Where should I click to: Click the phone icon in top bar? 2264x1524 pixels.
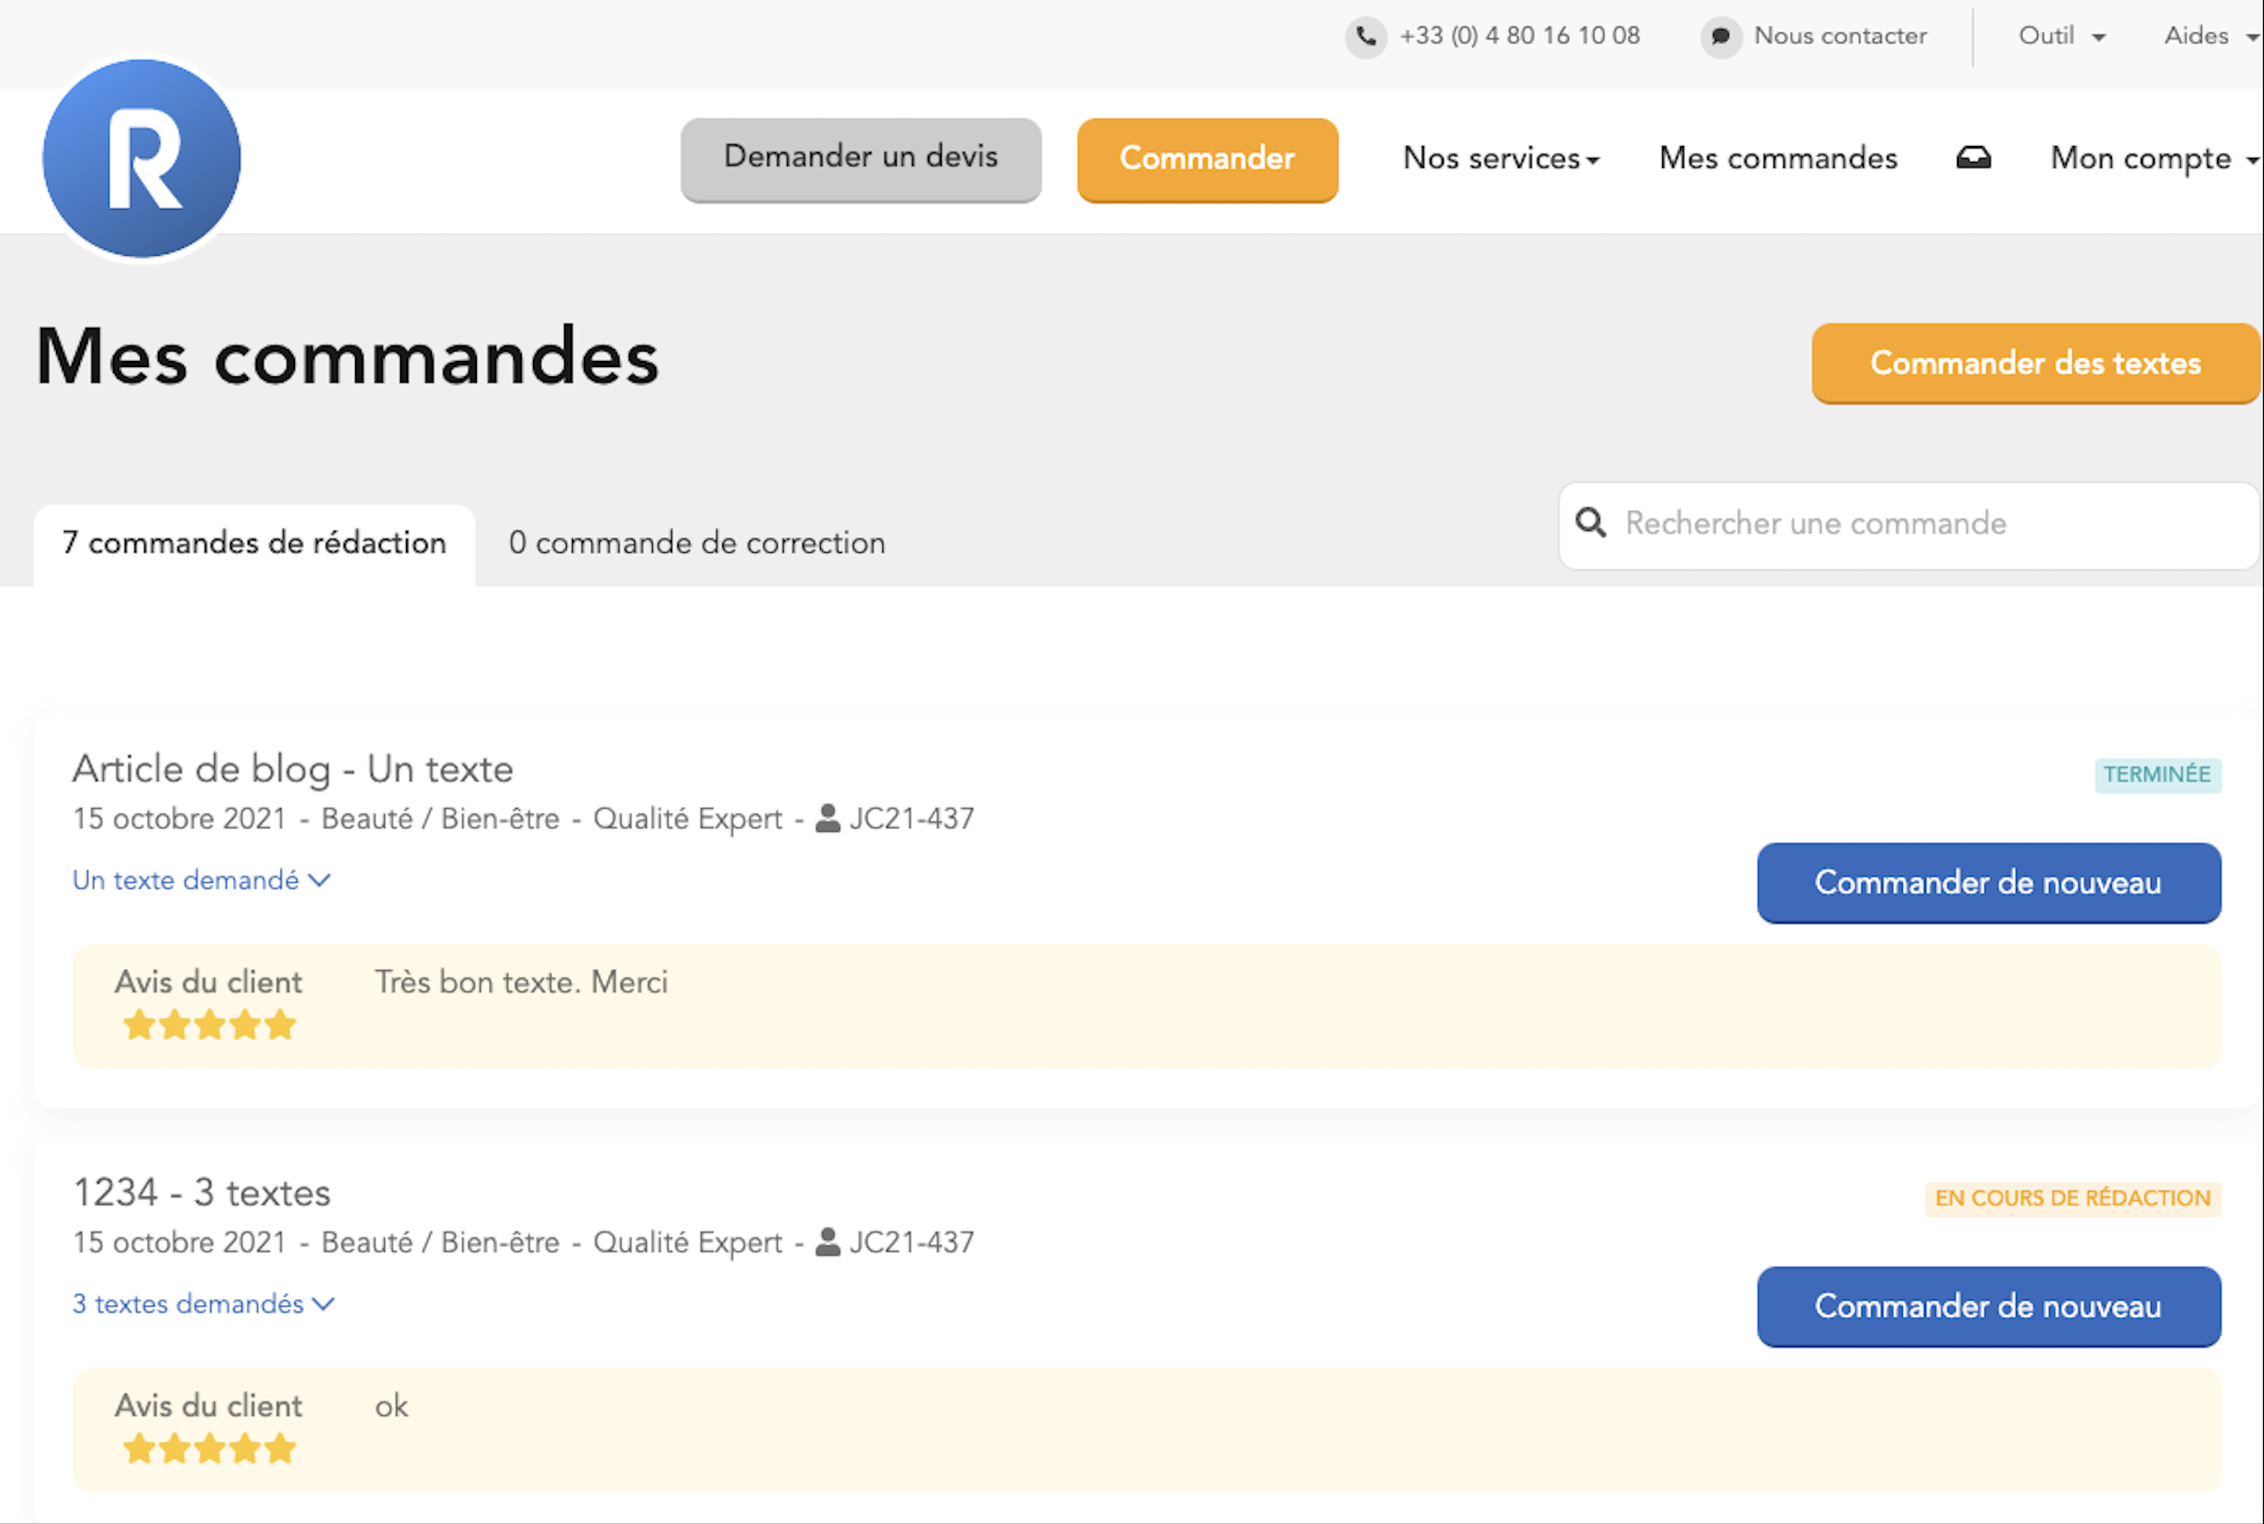(1366, 37)
